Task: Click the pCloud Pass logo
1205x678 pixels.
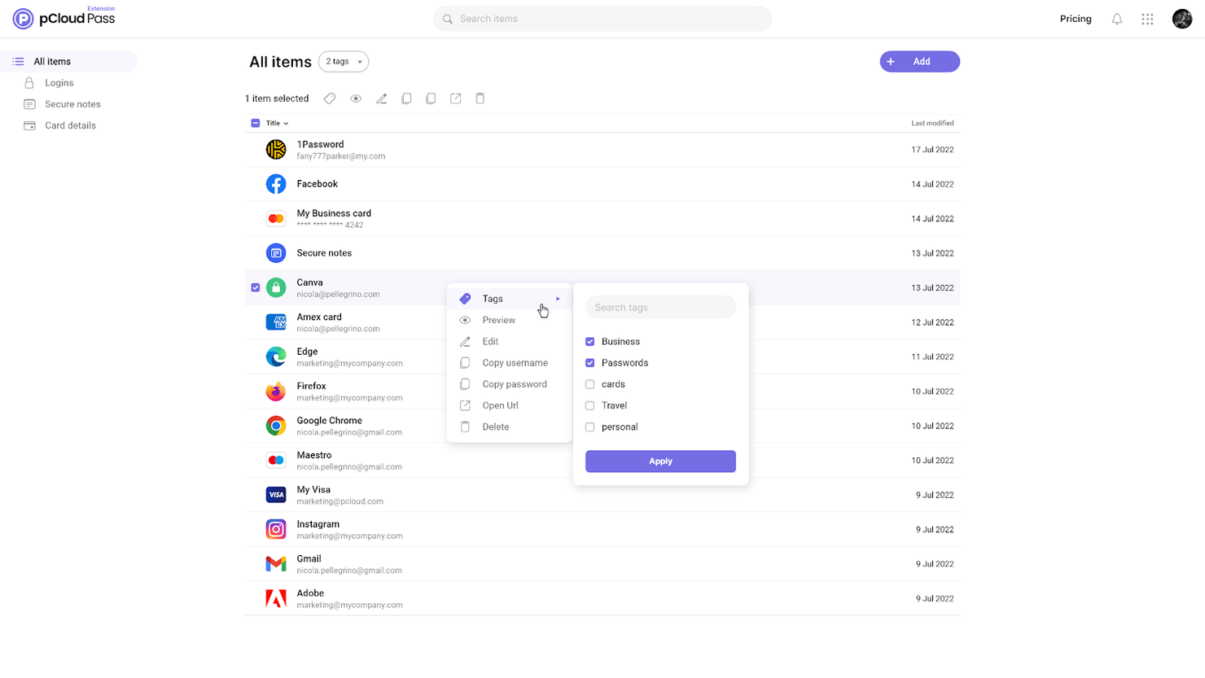Action: (x=64, y=17)
